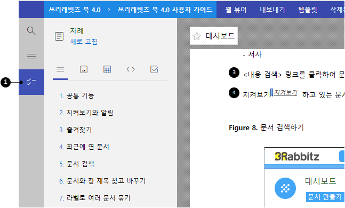Select the headings list tab icon
The image size is (345, 208).
pos(60,69)
